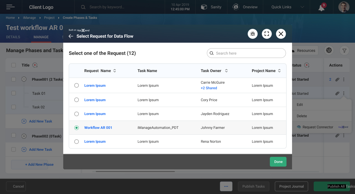Open the hamburger menu icon
Viewport: 355px width, 194px height.
11,7
